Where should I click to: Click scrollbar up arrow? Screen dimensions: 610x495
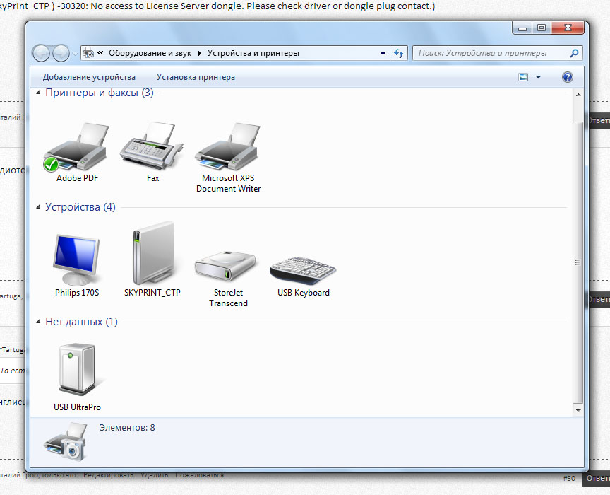(x=578, y=95)
